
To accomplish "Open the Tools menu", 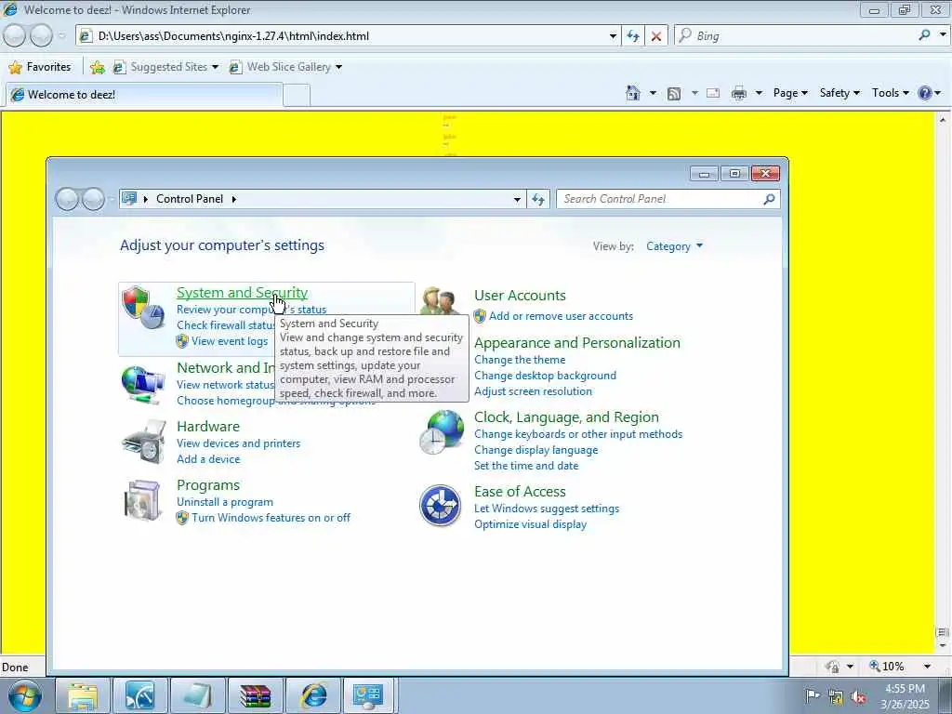I will tap(890, 93).
